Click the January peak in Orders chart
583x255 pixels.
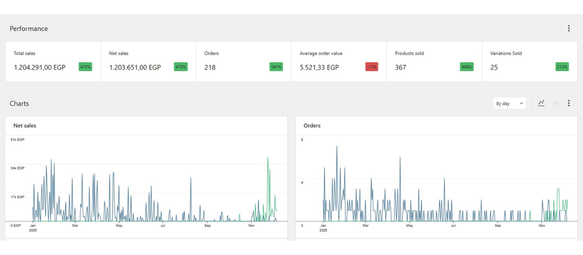pyautogui.click(x=337, y=147)
